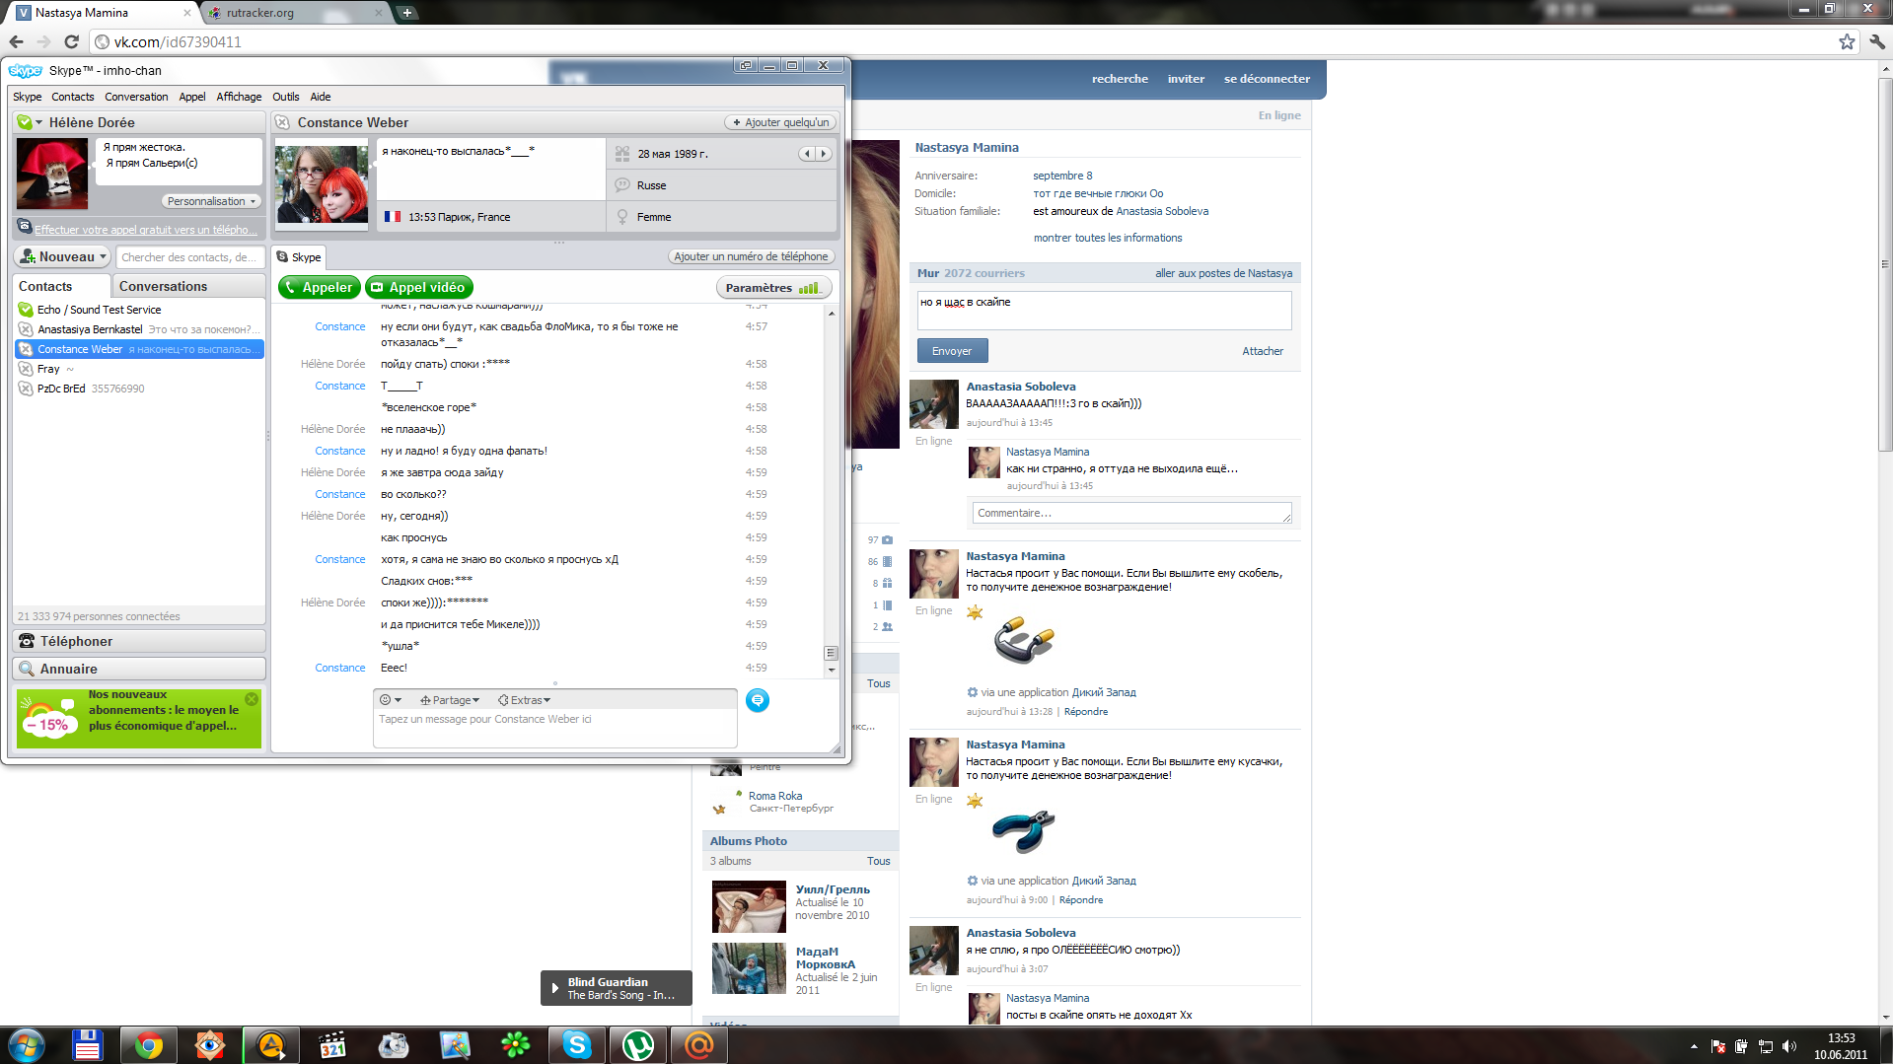Click the phone icon beside free call link
The width and height of the screenshot is (1893, 1064).
[25, 227]
